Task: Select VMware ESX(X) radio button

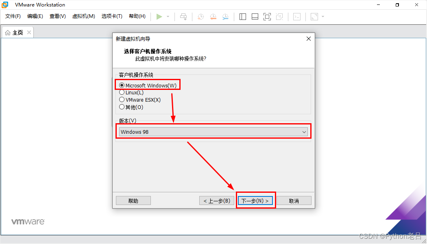Action: [122, 100]
